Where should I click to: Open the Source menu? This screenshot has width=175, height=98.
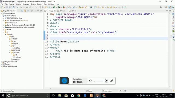click(11, 4)
